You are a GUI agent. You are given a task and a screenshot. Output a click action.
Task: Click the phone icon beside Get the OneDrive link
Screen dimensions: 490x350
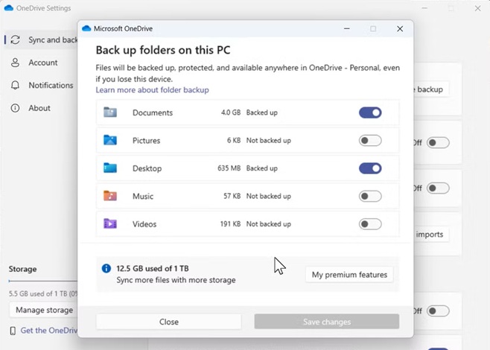pyautogui.click(x=13, y=331)
